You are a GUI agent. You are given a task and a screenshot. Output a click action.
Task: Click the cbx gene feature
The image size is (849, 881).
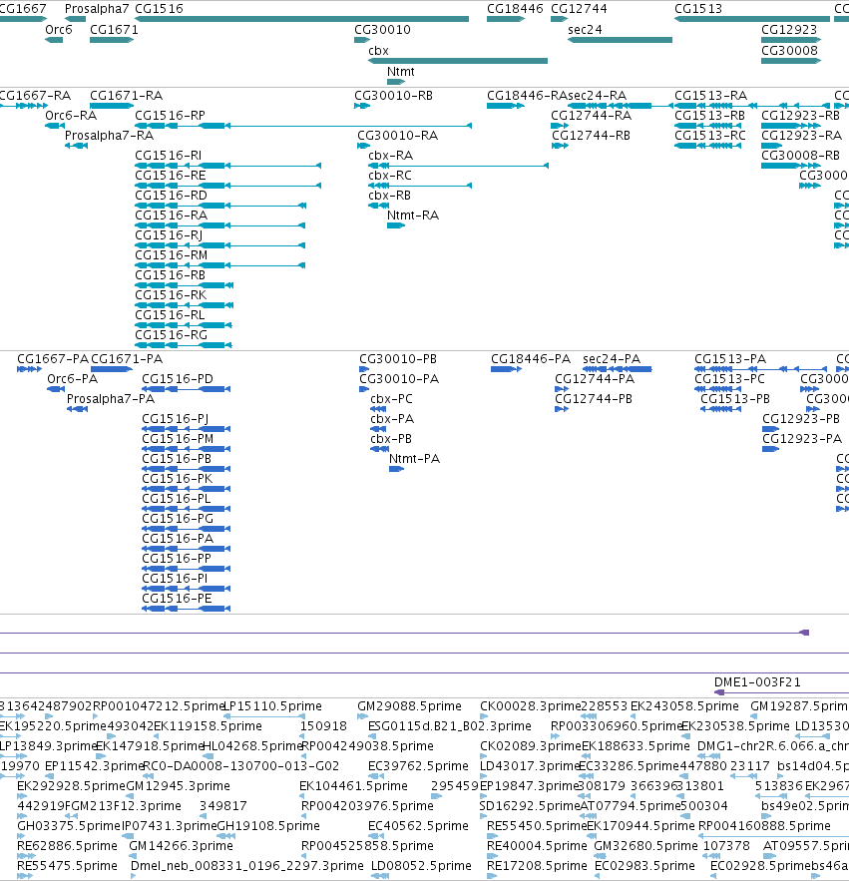(458, 61)
